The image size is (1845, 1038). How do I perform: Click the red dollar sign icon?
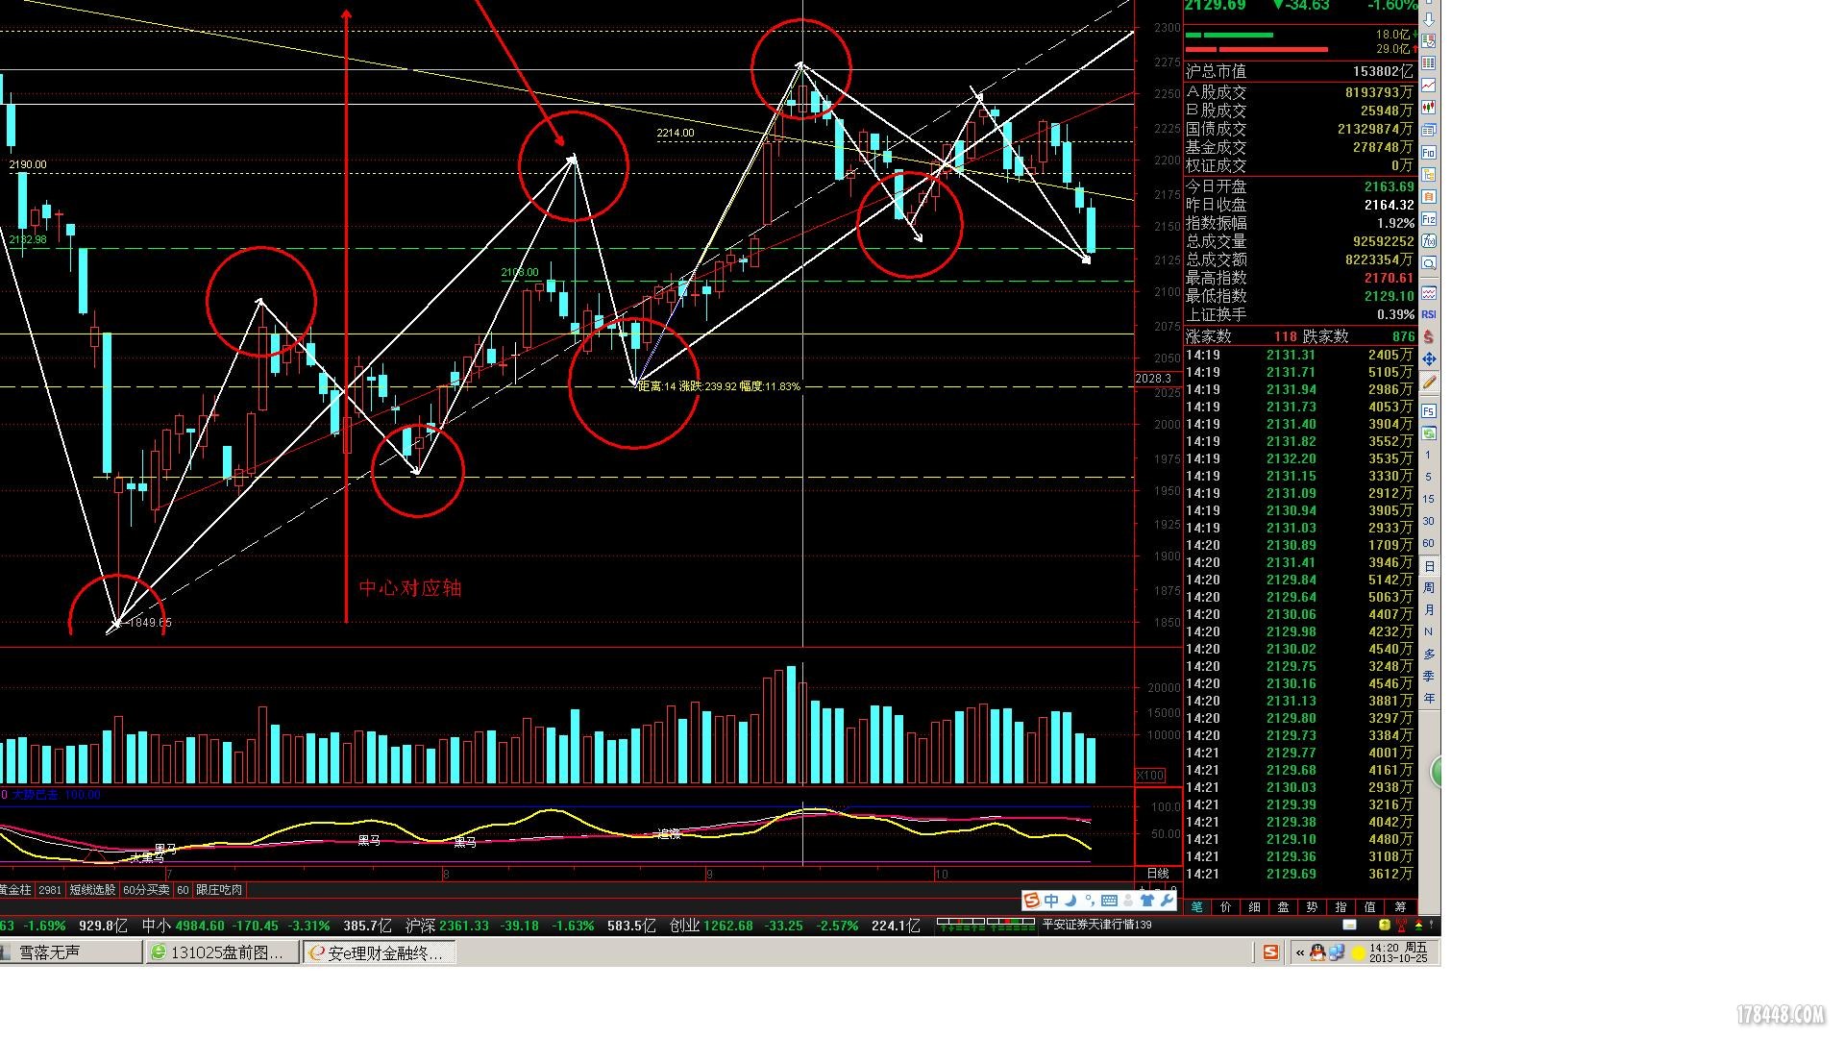coord(1429,336)
